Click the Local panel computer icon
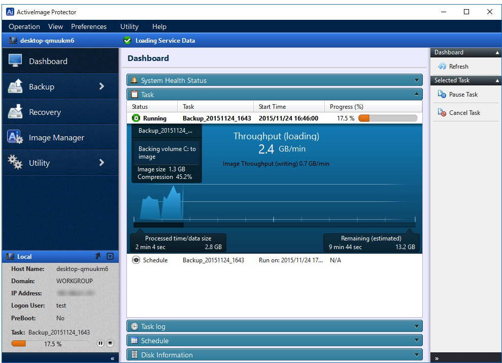The image size is (502, 363). (x=10, y=257)
